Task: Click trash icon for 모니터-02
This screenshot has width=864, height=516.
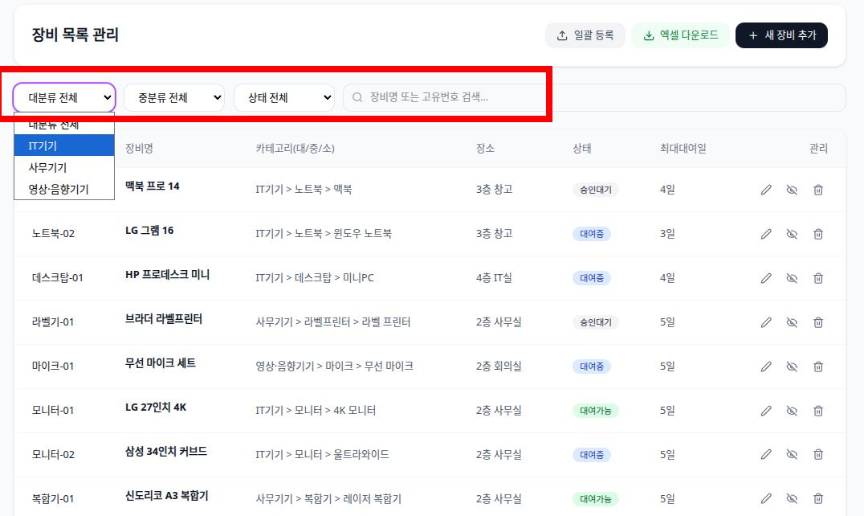Action: point(818,454)
